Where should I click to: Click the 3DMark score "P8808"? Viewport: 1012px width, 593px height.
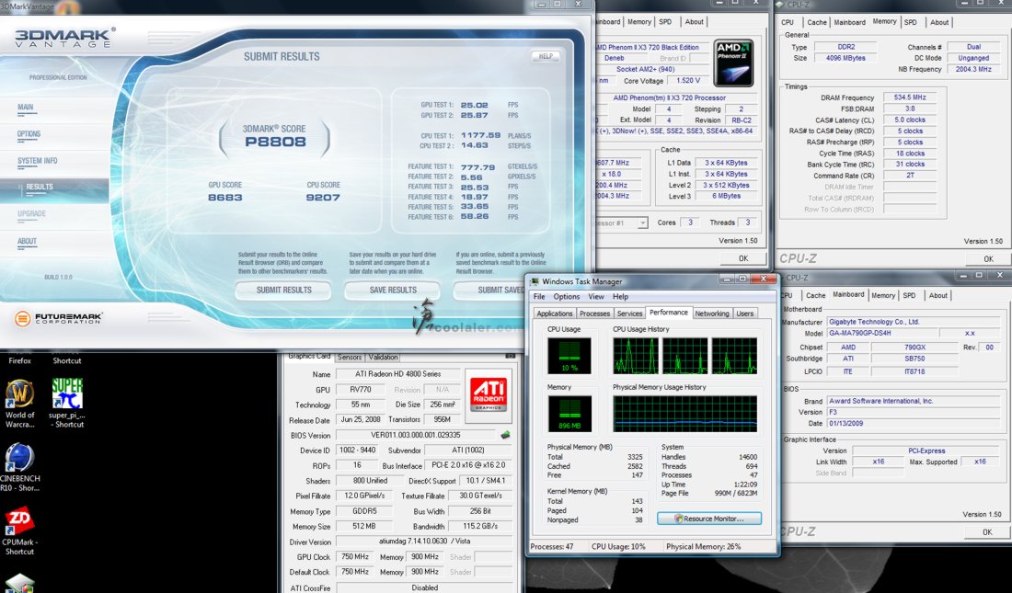[275, 142]
